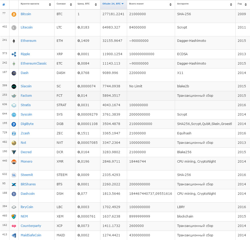The width and height of the screenshot is (250, 240).
Task: Open the DigiByte link
Action: [27, 124]
